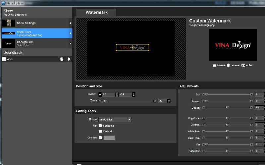
Task: Click the Zoom percentage input field
Action: (x=162, y=101)
